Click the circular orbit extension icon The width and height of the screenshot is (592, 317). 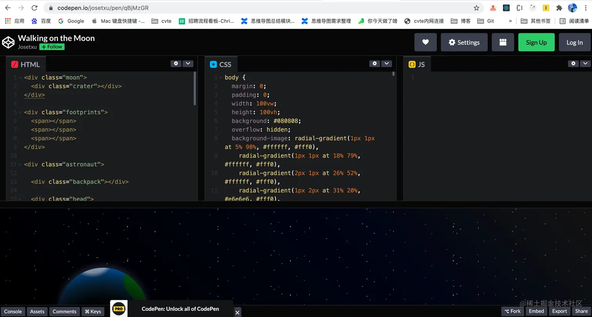[532, 8]
